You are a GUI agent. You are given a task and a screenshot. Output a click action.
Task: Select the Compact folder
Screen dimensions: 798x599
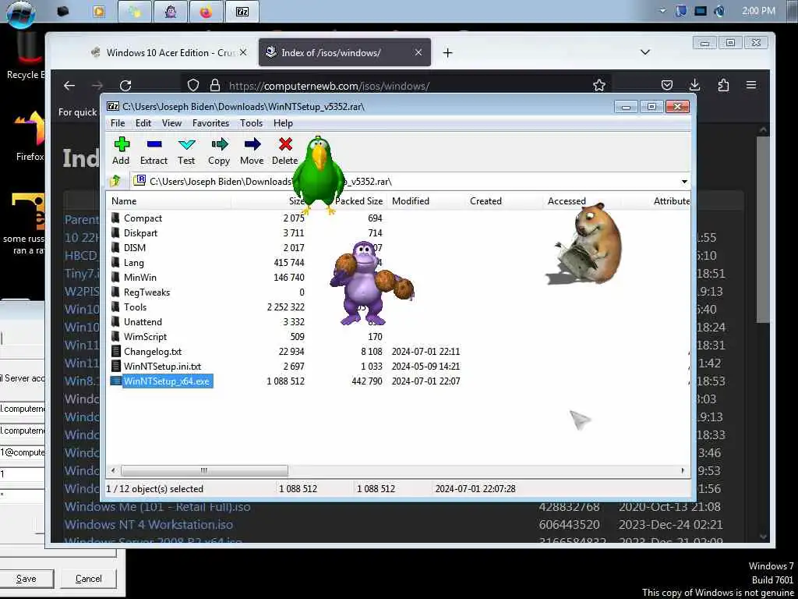(143, 218)
